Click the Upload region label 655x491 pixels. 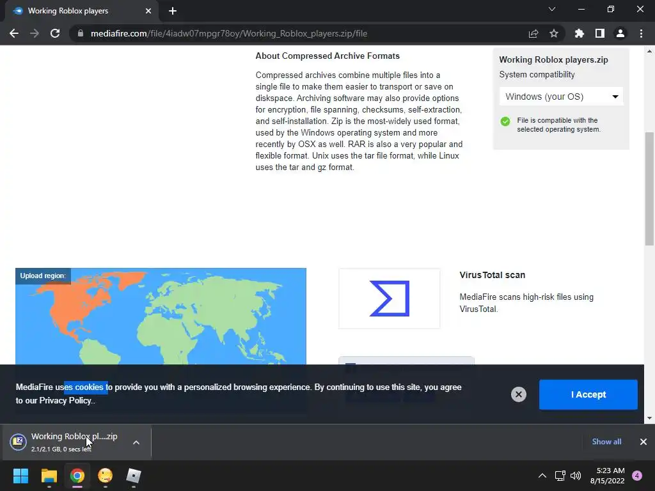tap(43, 276)
